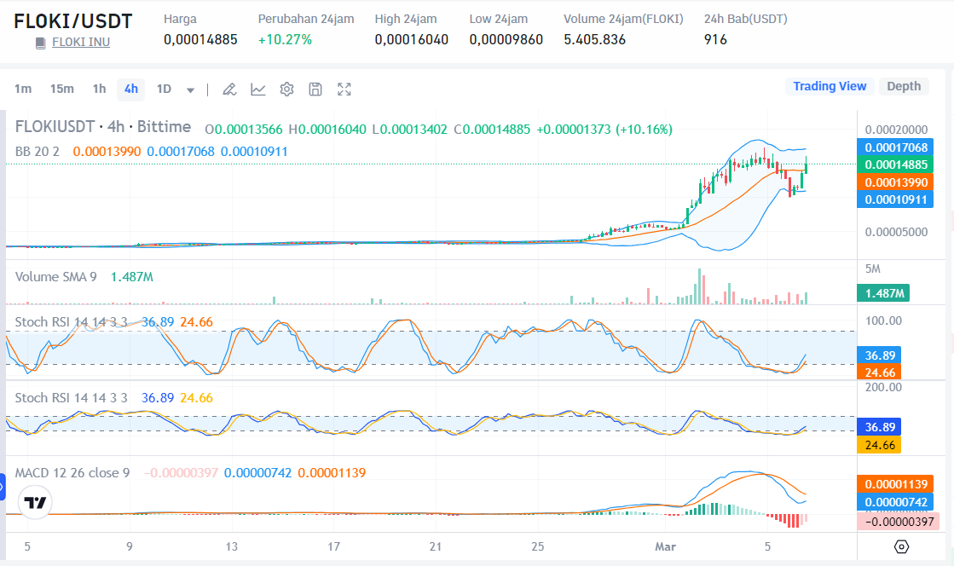Viewport: 954px width, 566px height.
Task: Click the BB 20 2 indicator label
Action: coord(39,151)
